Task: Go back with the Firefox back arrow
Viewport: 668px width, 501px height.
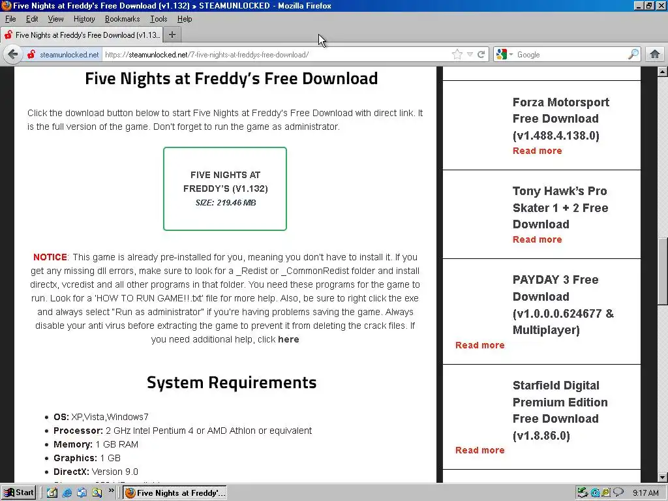Action: click(13, 55)
